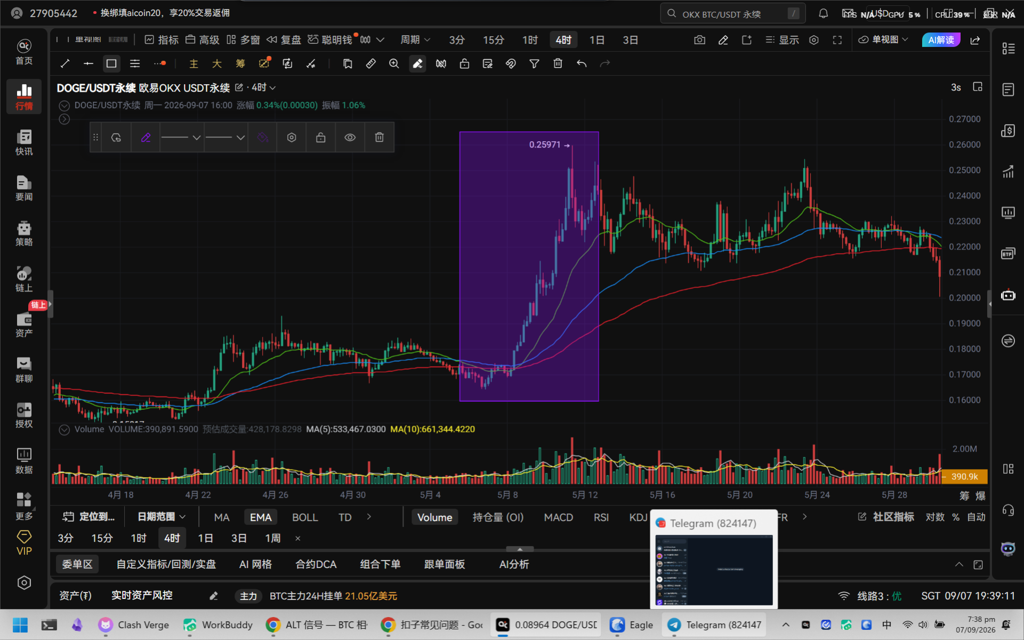Open the notification bell

point(823,13)
